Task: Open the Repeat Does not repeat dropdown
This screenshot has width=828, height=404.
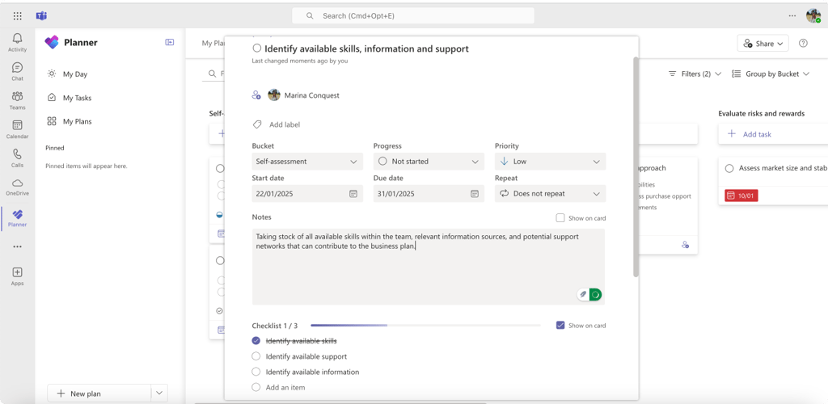Action: coord(550,194)
